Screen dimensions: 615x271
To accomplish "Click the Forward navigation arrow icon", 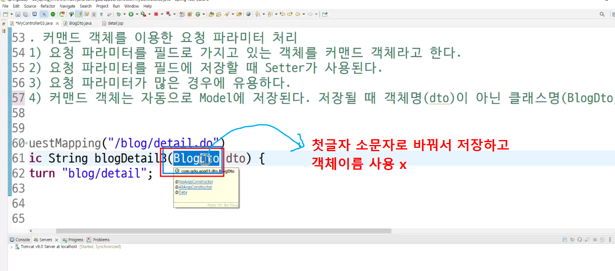I will [x=310, y=14].
